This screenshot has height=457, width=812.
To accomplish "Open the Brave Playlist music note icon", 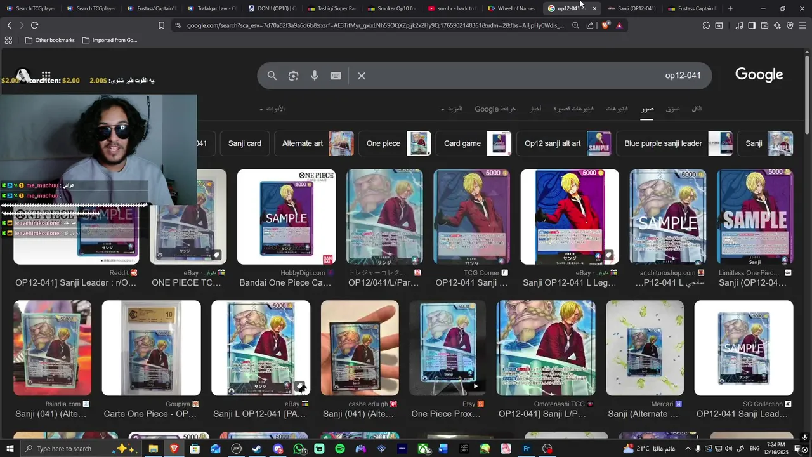I will (739, 25).
